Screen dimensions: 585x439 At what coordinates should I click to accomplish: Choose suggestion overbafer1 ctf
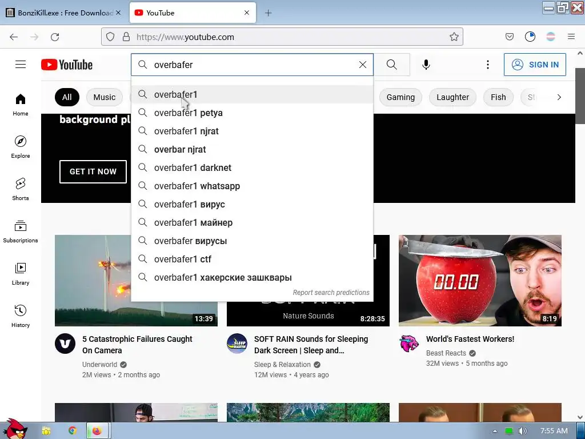click(x=252, y=259)
